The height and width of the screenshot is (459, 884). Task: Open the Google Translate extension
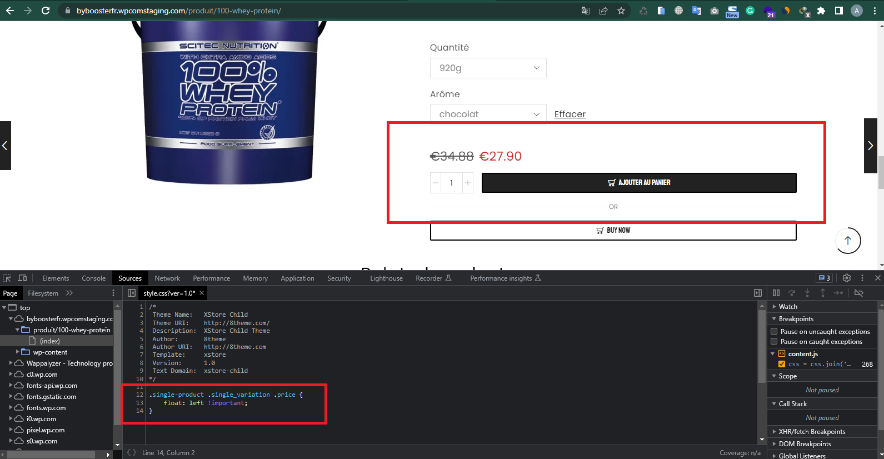coord(697,11)
